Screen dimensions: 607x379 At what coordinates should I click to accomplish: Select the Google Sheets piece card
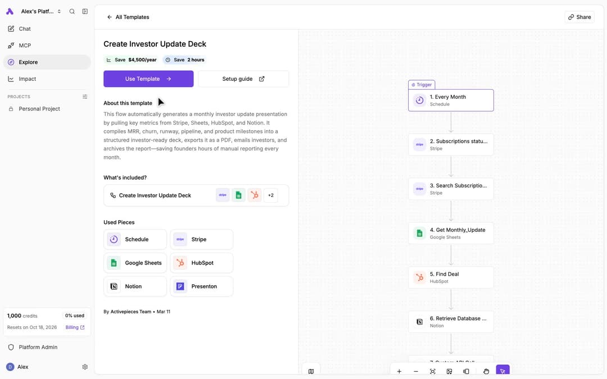click(x=135, y=263)
